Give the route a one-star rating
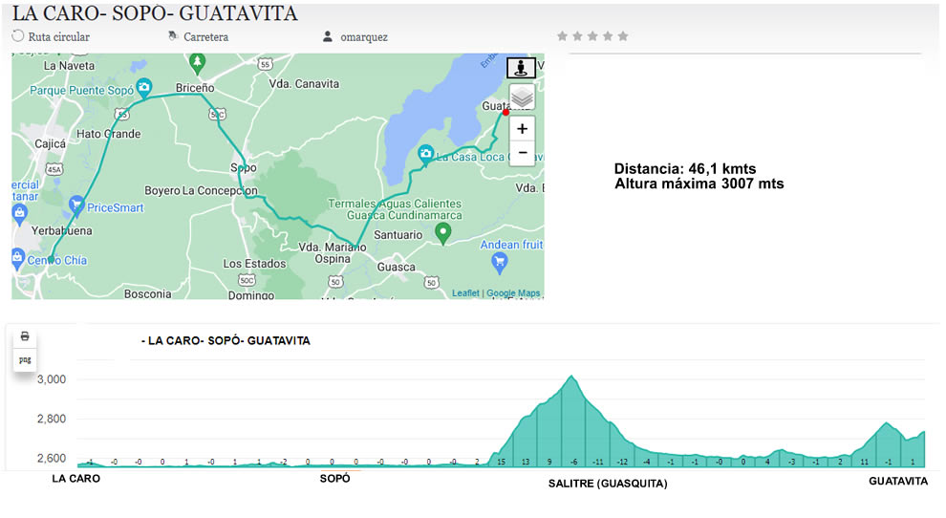 click(x=563, y=36)
